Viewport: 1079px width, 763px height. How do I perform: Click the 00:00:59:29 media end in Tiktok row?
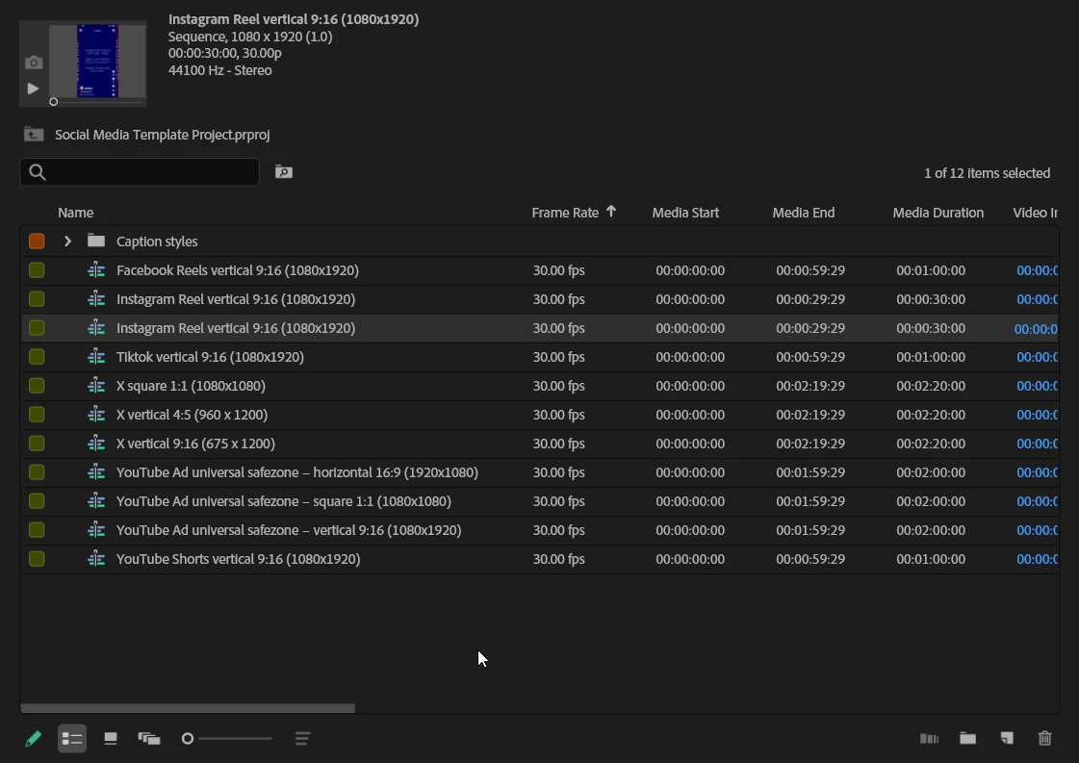click(x=809, y=357)
